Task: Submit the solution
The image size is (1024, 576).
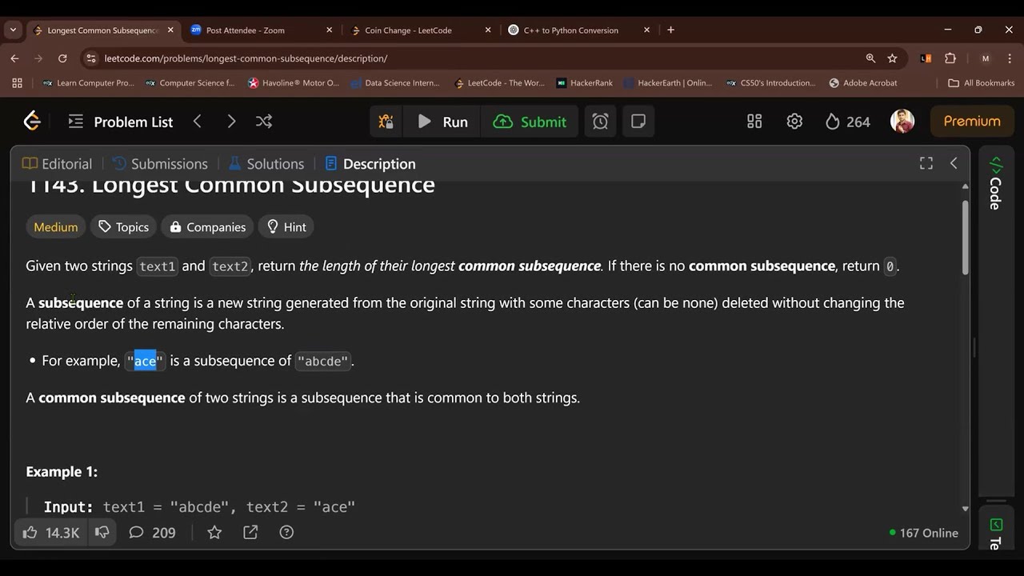Action: point(530,122)
